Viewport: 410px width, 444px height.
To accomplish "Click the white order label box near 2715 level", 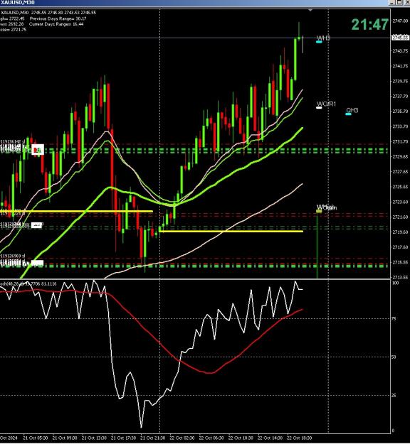I will click(37, 263).
